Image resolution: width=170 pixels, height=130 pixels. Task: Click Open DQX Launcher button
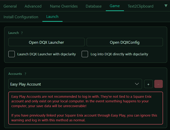point(46,42)
